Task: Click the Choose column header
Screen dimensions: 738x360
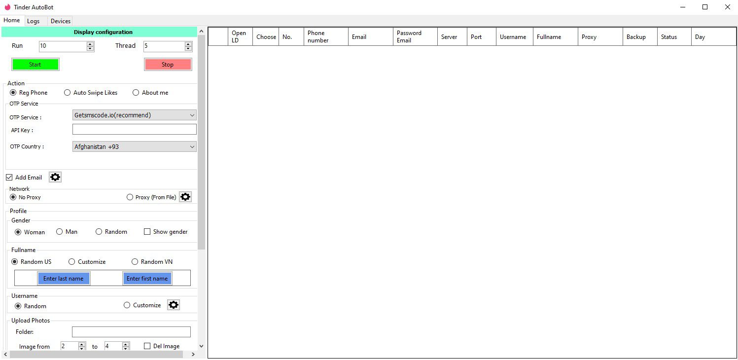Action: coord(266,37)
